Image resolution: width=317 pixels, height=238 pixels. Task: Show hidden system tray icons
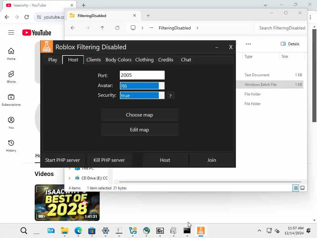(259, 231)
